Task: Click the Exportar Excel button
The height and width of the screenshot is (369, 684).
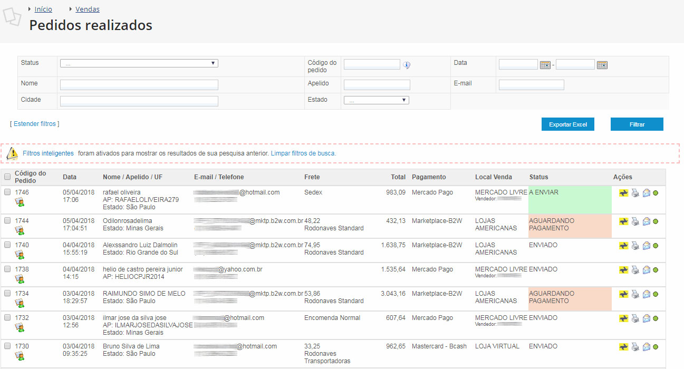Action: [568, 124]
